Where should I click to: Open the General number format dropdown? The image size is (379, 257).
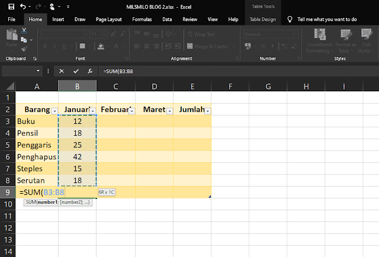coord(296,34)
